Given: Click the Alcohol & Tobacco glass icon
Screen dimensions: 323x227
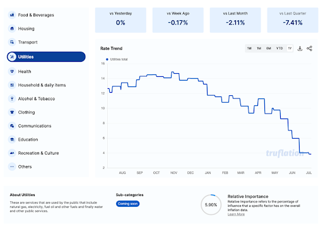Looking at the screenshot, I should [12, 98].
